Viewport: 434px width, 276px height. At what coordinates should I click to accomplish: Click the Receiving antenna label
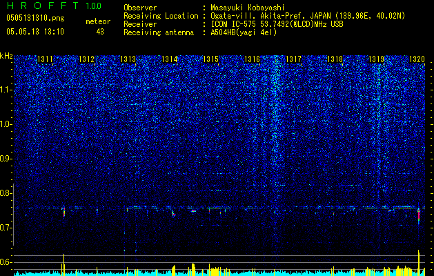159,32
